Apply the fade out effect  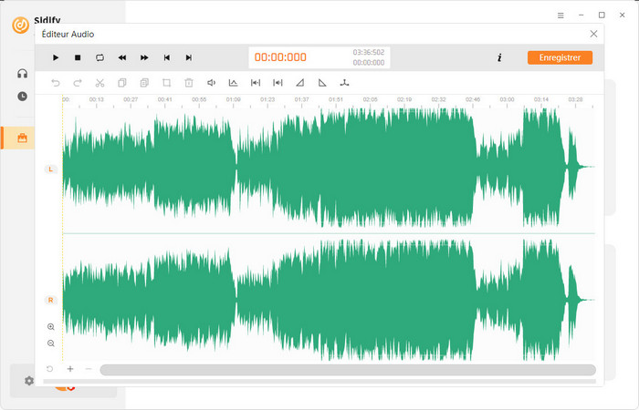coord(322,83)
